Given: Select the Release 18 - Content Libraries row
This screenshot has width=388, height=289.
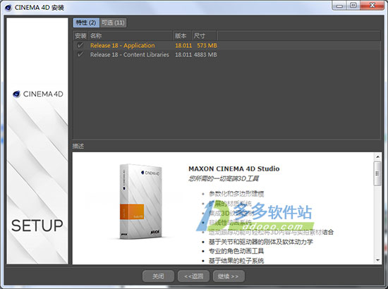Looking at the screenshot, I should [x=226, y=55].
